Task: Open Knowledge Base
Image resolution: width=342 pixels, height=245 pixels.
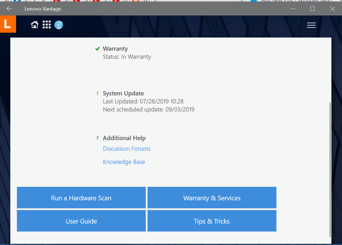Action: (124, 162)
